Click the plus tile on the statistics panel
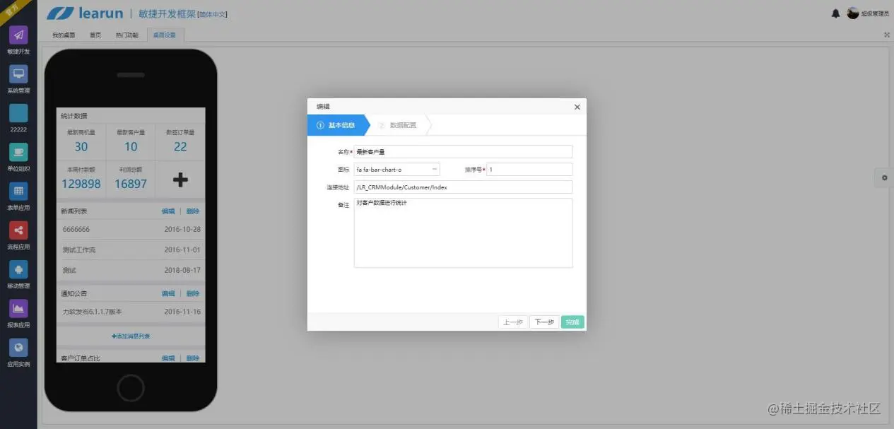Image resolution: width=894 pixels, height=429 pixels. click(x=180, y=180)
